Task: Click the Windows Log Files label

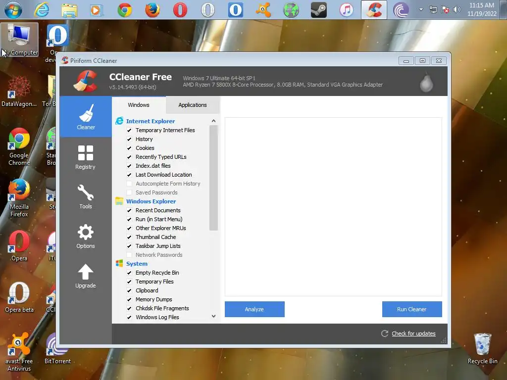Action: (x=157, y=317)
